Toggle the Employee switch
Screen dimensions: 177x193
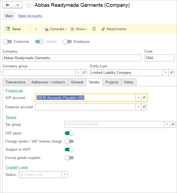pos(67,42)
